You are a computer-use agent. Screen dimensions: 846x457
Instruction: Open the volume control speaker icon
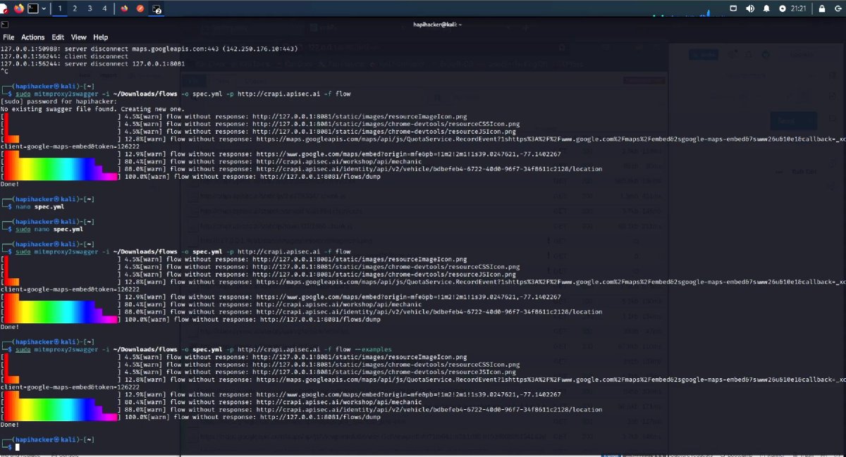pos(749,8)
